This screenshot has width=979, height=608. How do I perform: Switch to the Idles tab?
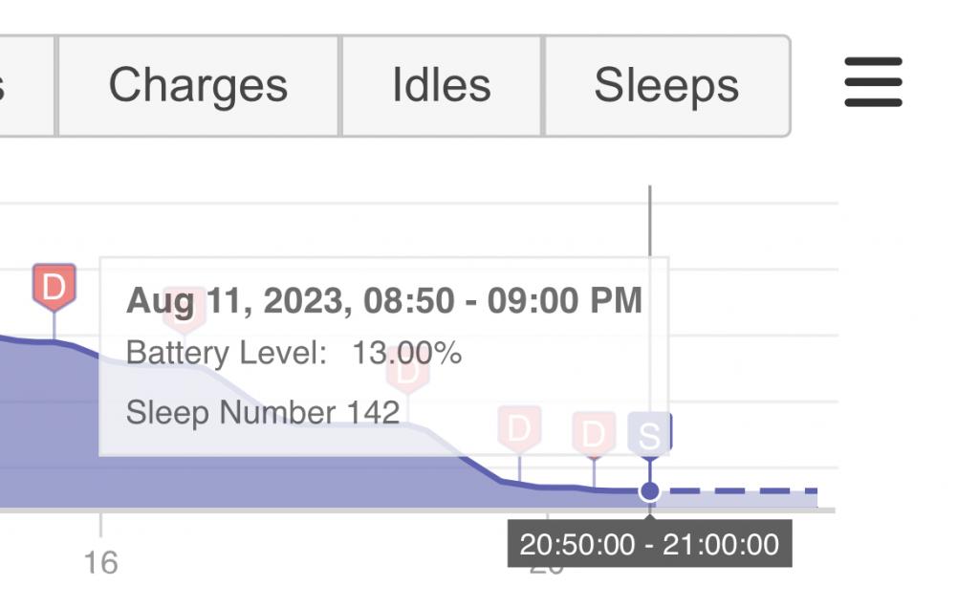442,85
